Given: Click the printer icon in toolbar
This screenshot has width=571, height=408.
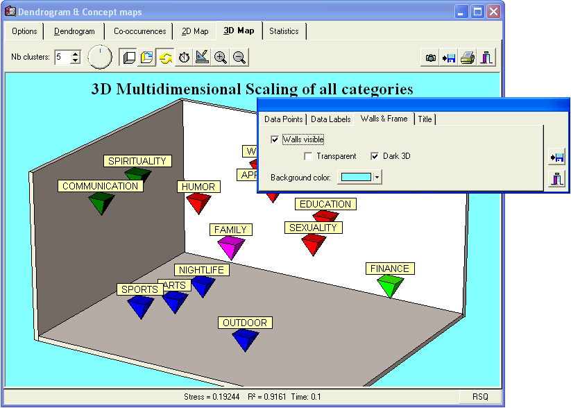Looking at the screenshot, I should pyautogui.click(x=468, y=58).
